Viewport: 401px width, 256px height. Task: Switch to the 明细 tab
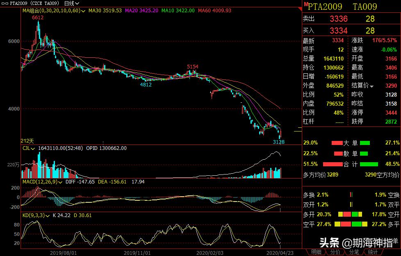[316, 252]
